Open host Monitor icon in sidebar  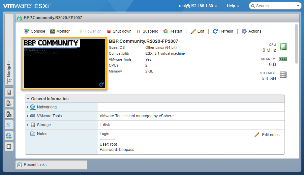9,114
